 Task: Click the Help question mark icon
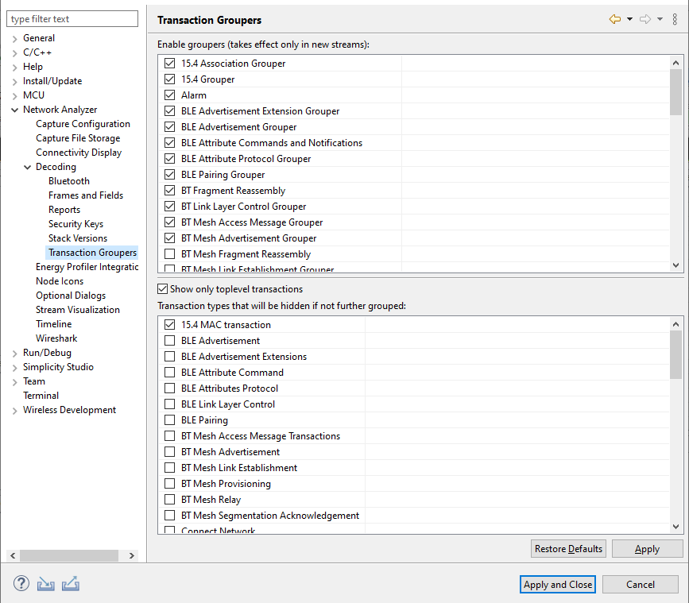pos(21,583)
